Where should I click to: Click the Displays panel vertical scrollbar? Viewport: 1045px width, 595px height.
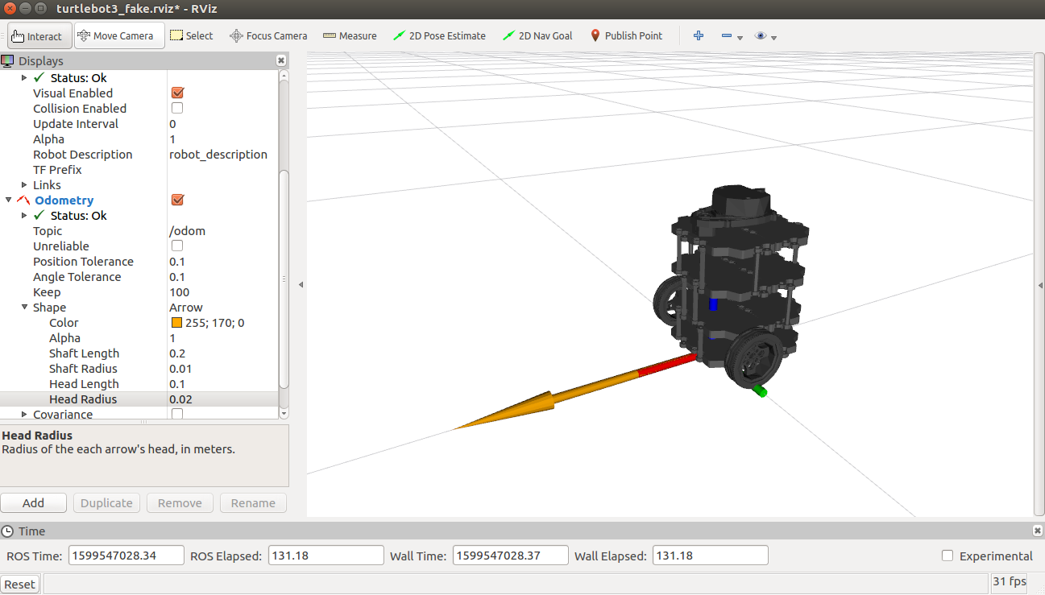click(283, 279)
